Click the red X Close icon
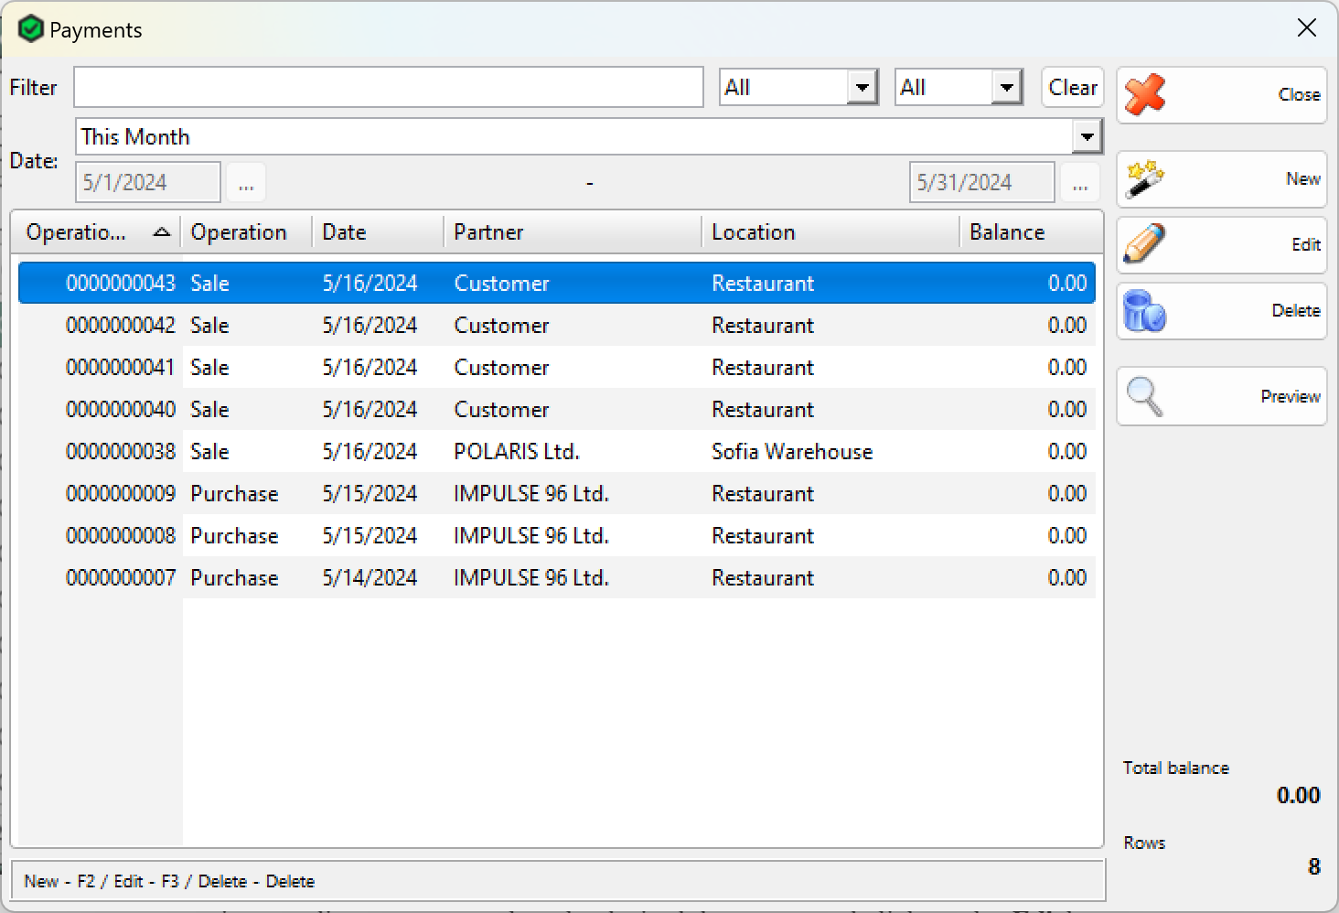 point(1145,94)
